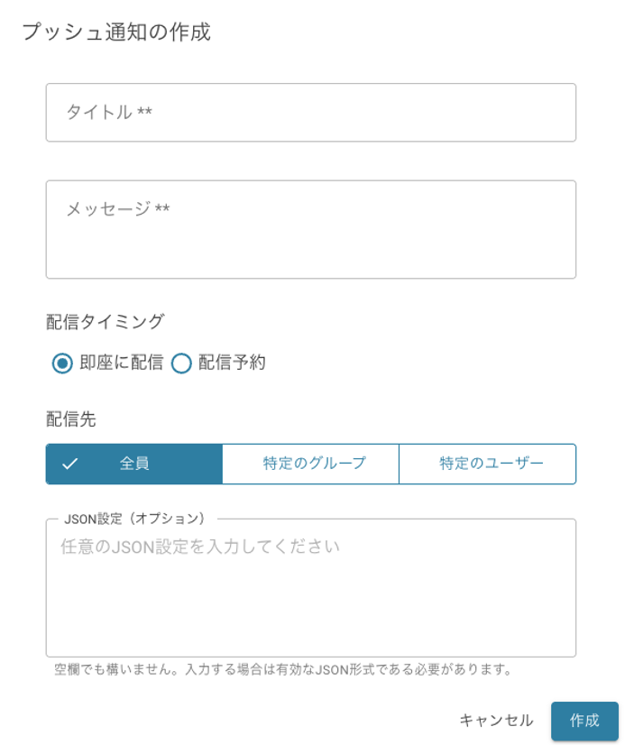Click the JSON設定（オプション） field legend
The height and width of the screenshot is (745, 625).
tap(135, 519)
